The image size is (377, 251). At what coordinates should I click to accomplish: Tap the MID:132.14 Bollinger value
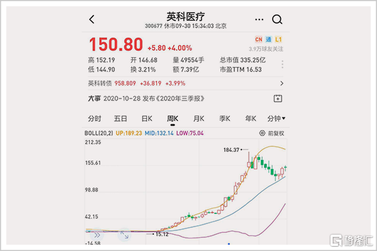159,133
